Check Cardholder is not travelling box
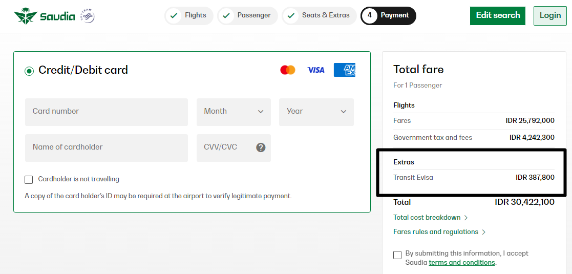 [29, 179]
